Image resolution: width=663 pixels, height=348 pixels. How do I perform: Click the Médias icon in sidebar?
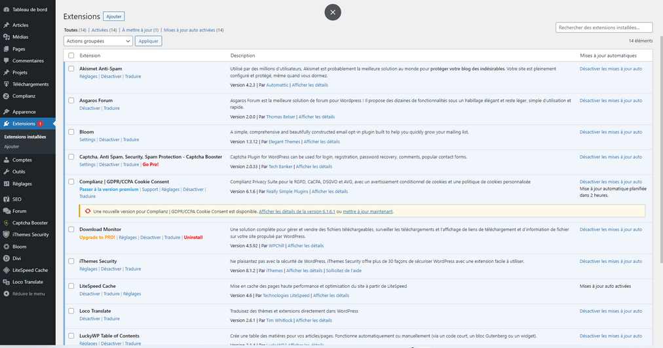pyautogui.click(x=7, y=37)
